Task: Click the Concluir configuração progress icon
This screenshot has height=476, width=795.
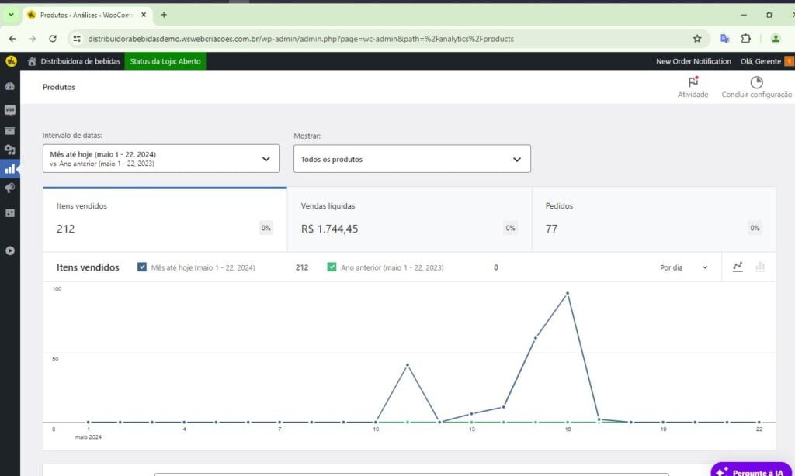Action: 756,82
